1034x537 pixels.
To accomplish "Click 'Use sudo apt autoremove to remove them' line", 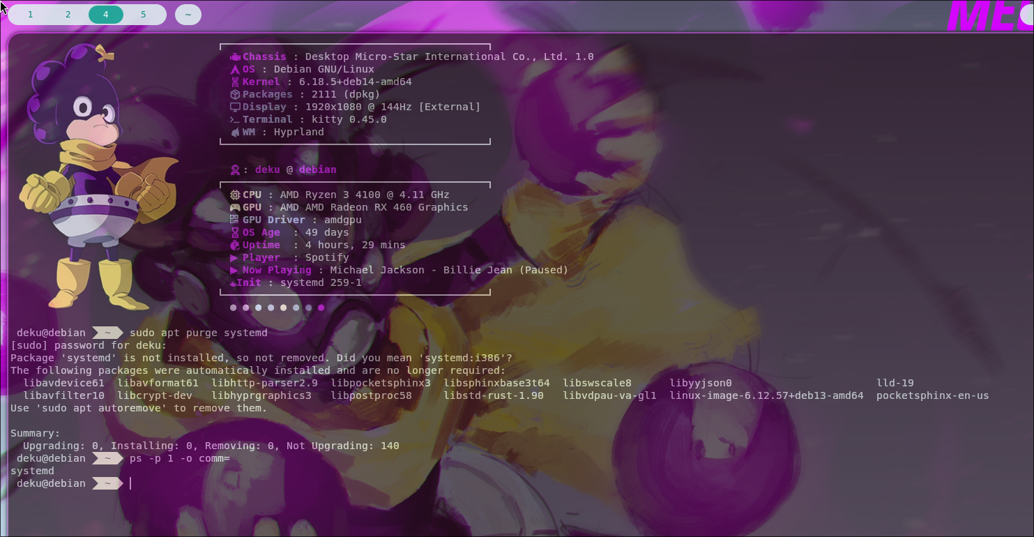I will 139,409.
